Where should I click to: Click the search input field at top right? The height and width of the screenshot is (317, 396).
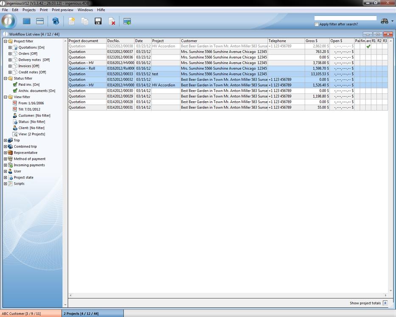click(x=345, y=18)
